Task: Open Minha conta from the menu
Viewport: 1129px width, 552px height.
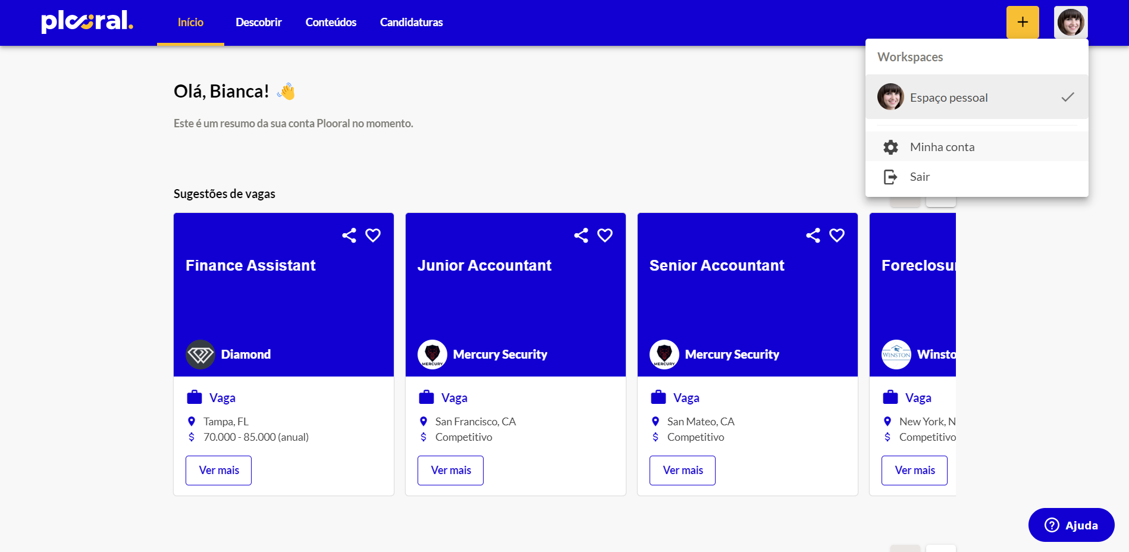Action: 977,147
